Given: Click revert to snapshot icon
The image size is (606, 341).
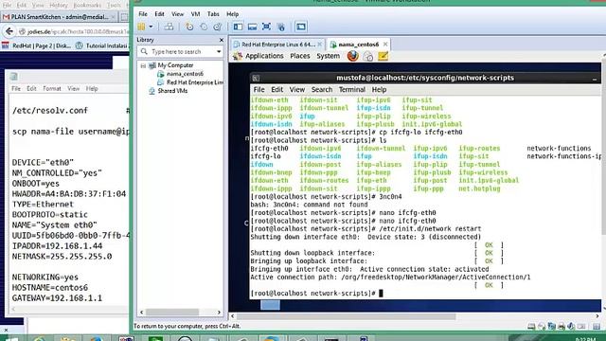Looking at the screenshot, I should 204,27.
